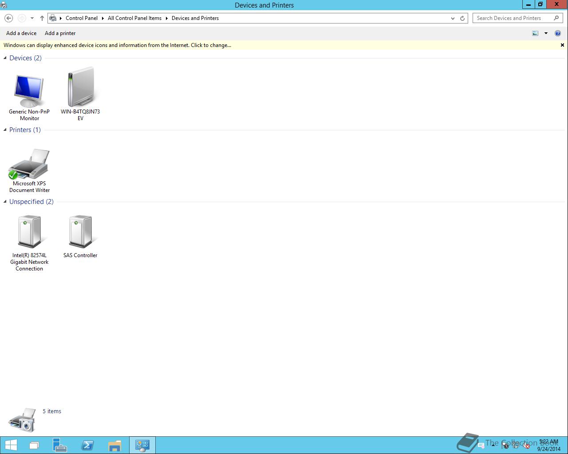Click Add a printer

click(x=60, y=33)
